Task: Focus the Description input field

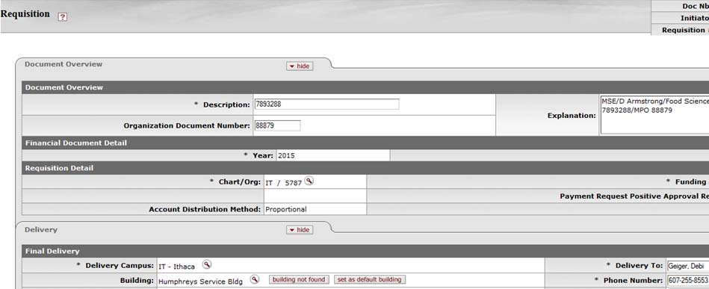Action: tap(327, 104)
